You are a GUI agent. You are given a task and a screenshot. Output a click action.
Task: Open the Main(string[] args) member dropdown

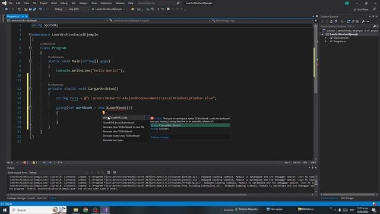click(262, 21)
